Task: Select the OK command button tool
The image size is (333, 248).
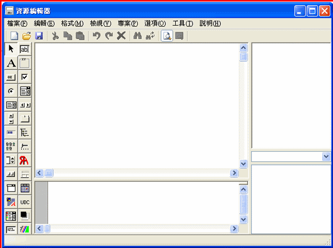Action: 11,77
